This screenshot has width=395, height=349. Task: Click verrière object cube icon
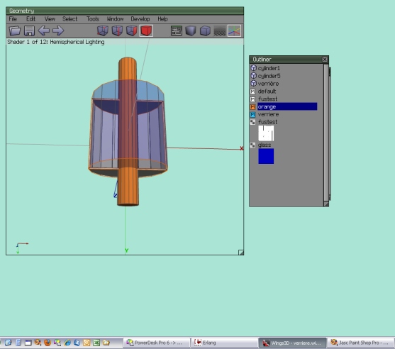[253, 83]
